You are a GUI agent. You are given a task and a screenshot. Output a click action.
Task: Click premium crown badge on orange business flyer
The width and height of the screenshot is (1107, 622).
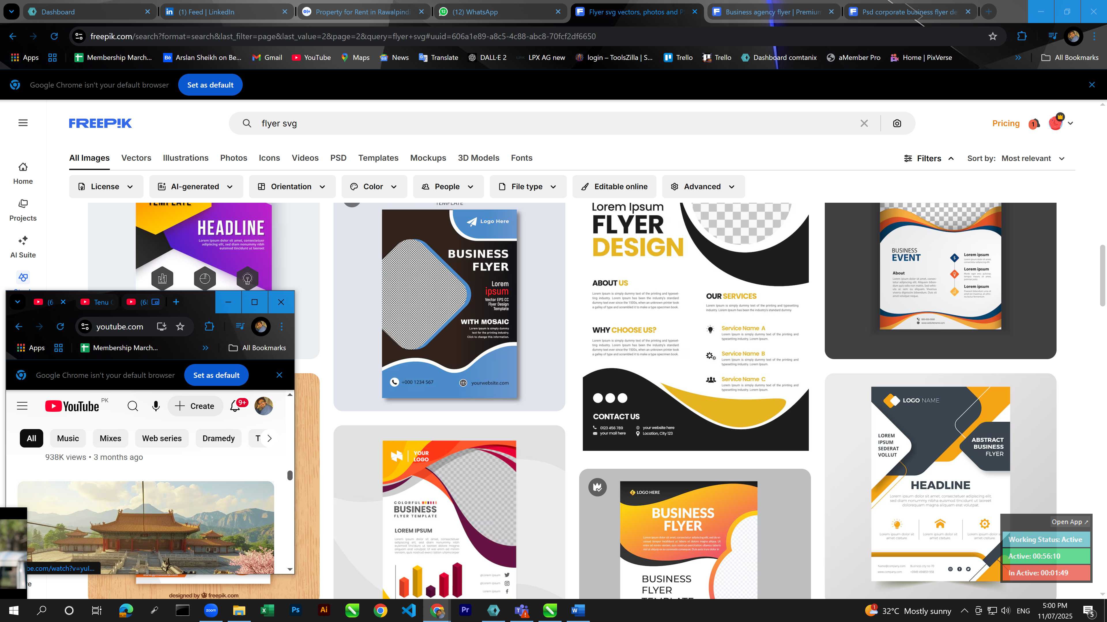point(597,487)
